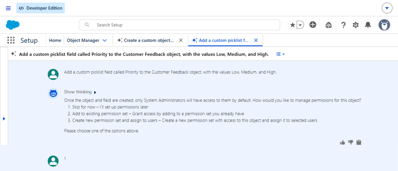Click the 'Skip for now' option text
Image resolution: width=398 pixels, height=171 pixels.
pyautogui.click(x=110, y=107)
